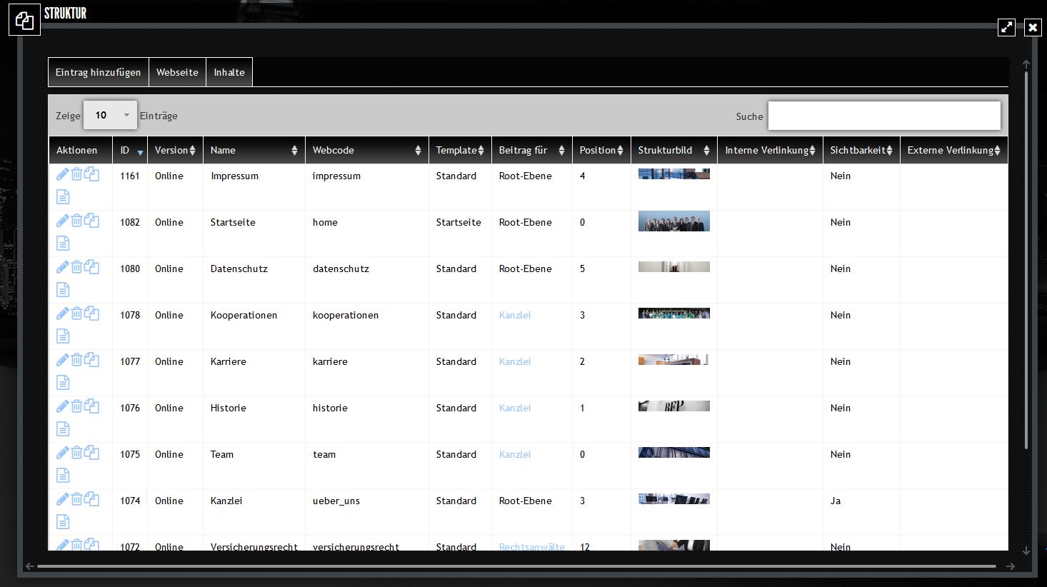
Task: Open the entries-per-page dropdown showing 10
Action: [x=110, y=115]
